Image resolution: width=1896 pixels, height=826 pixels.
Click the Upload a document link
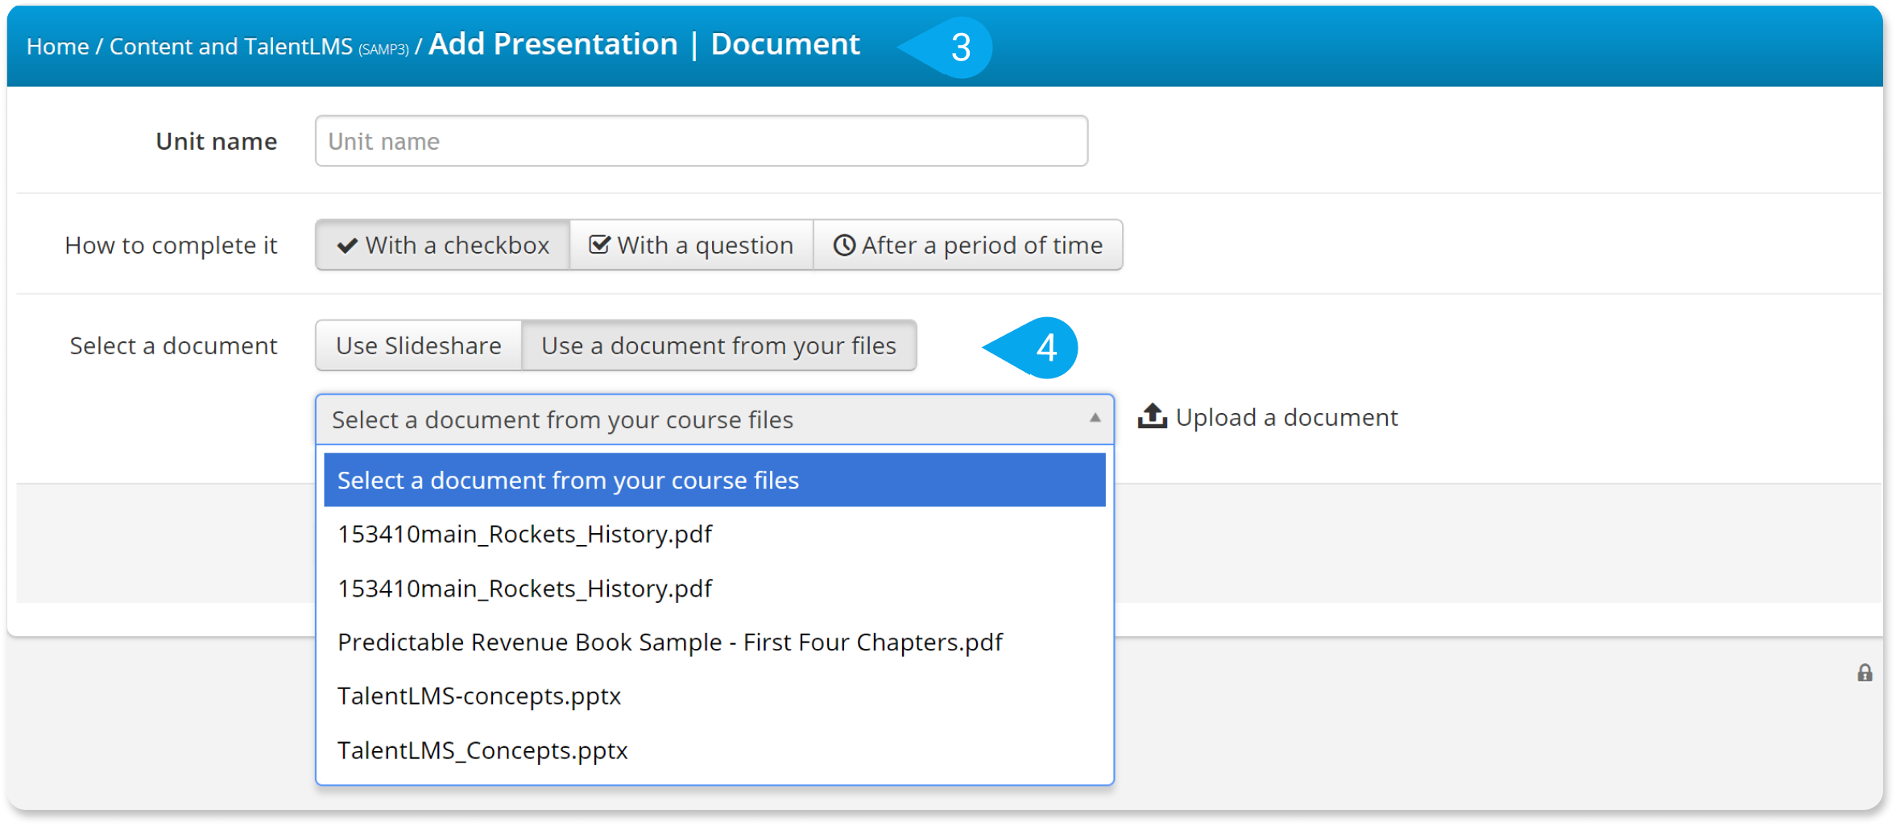pos(1268,417)
